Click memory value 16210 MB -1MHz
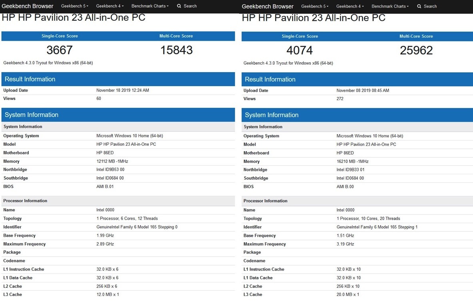 coord(352,162)
